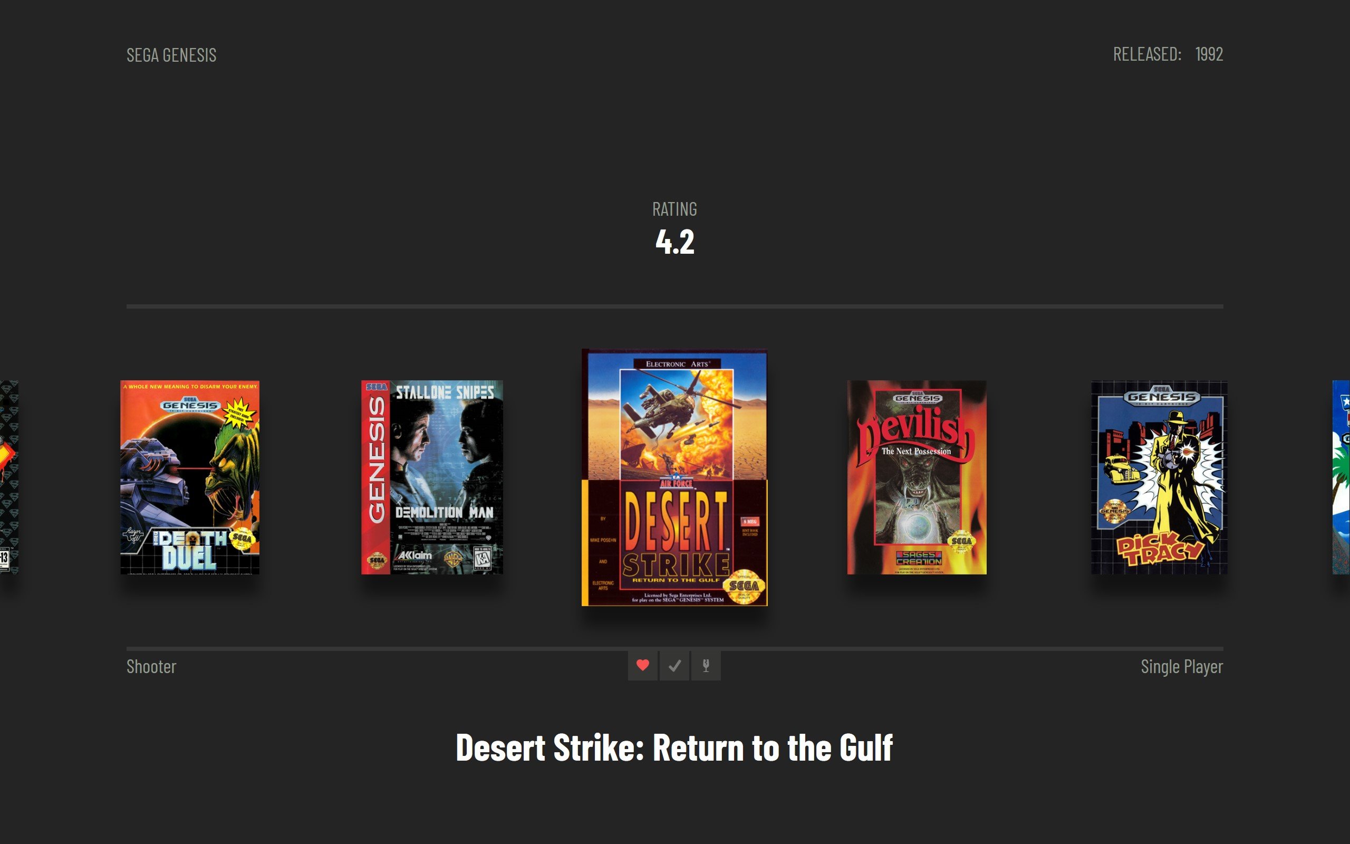Toggle the red heart favorite icon
The height and width of the screenshot is (844, 1350).
[x=643, y=665]
